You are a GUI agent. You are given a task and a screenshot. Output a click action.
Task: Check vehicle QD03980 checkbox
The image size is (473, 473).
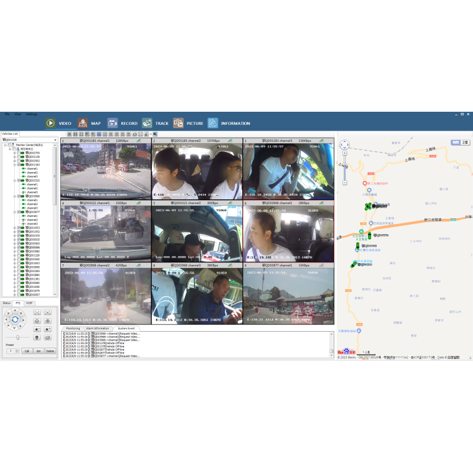coord(19,251)
